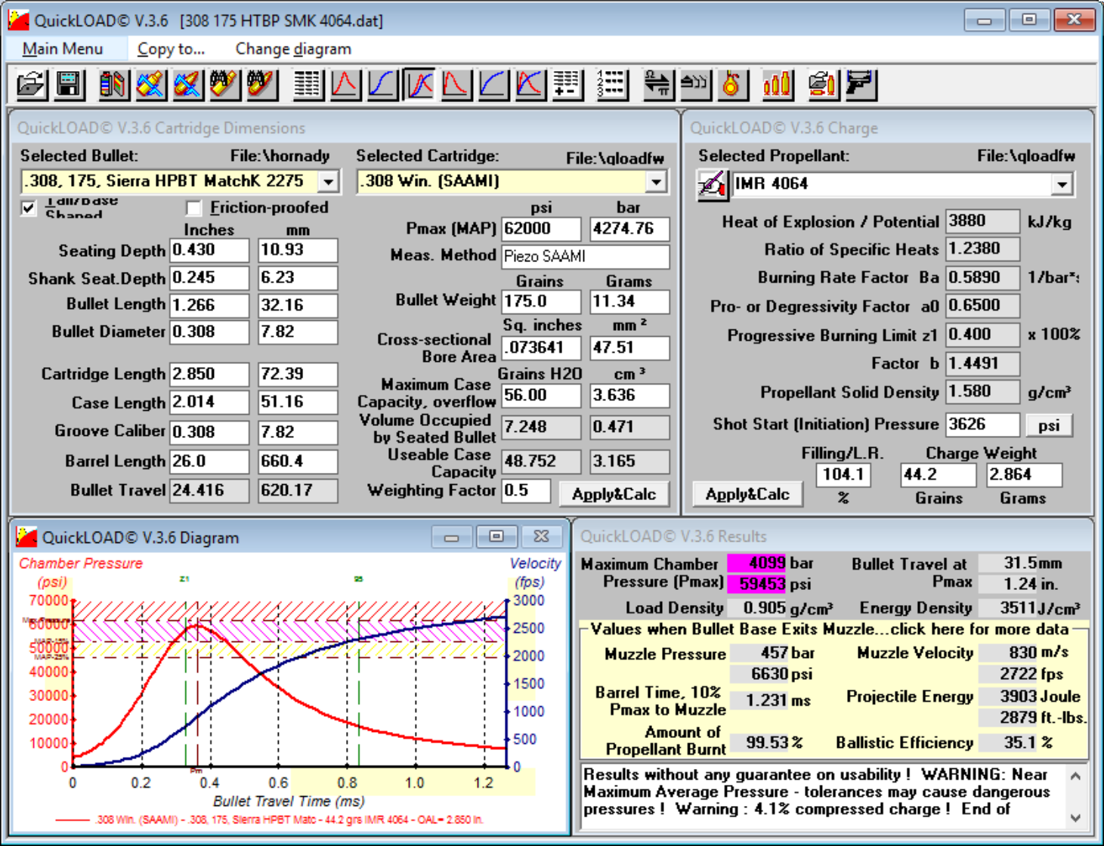The height and width of the screenshot is (846, 1104).
Task: Open the Selected Propellant dropdown list
Action: (1062, 184)
